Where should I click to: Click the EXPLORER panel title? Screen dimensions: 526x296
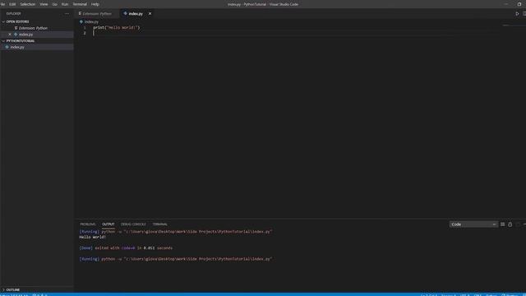(14, 14)
